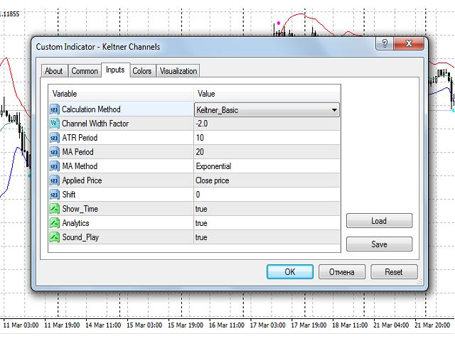Click the Value column header
Screen dimensions: 455x341
pos(267,94)
